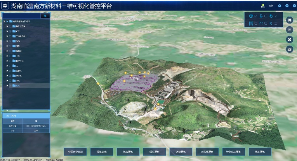Screen dimensions: 297x161
Task: Click the grid texture icon in options panel
Action: 251,24
